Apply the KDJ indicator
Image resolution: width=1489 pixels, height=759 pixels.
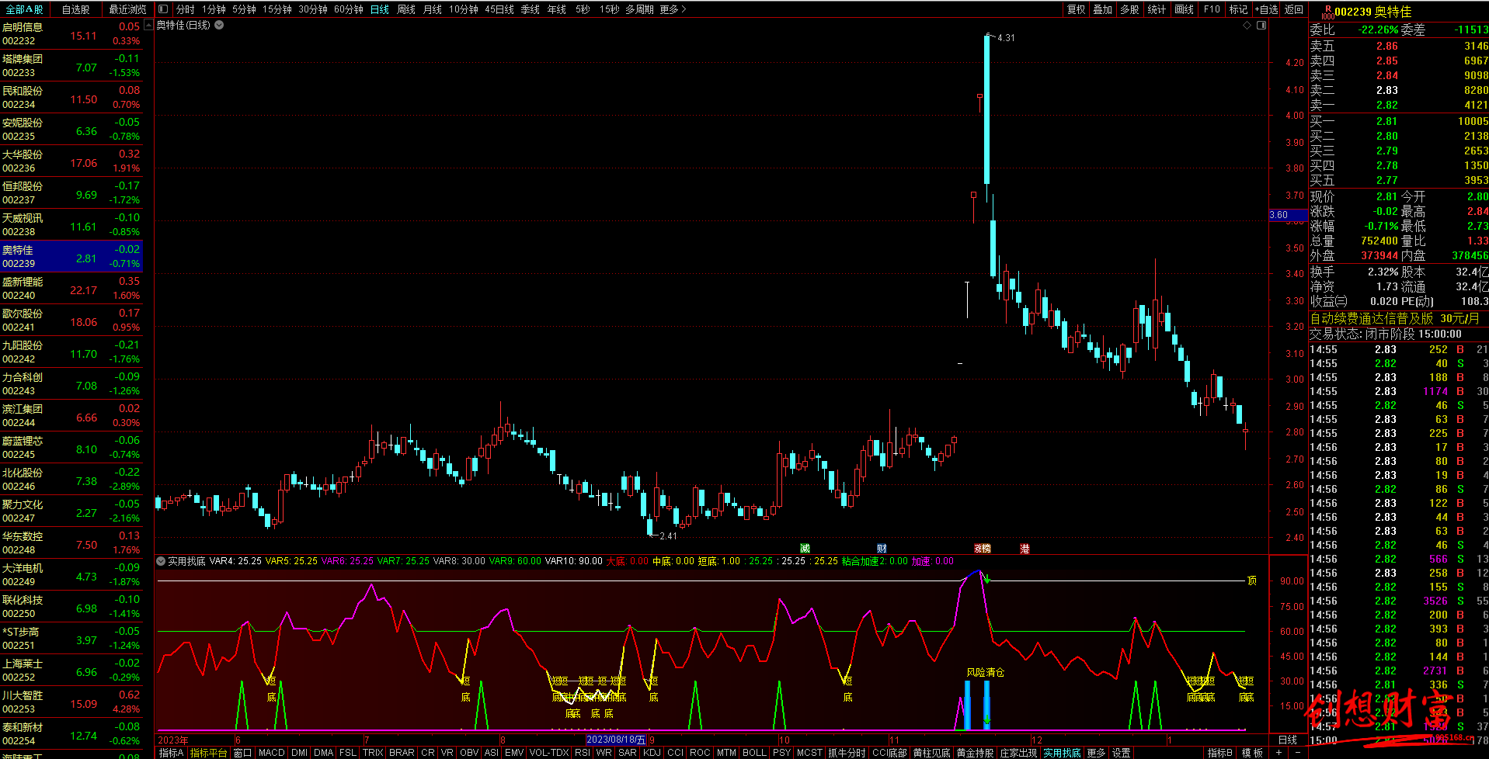click(652, 753)
